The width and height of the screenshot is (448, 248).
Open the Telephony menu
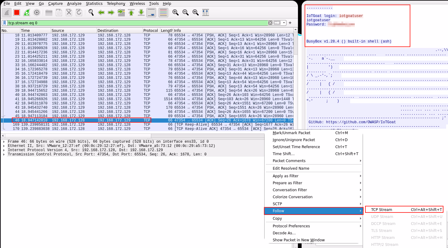(x=116, y=3)
